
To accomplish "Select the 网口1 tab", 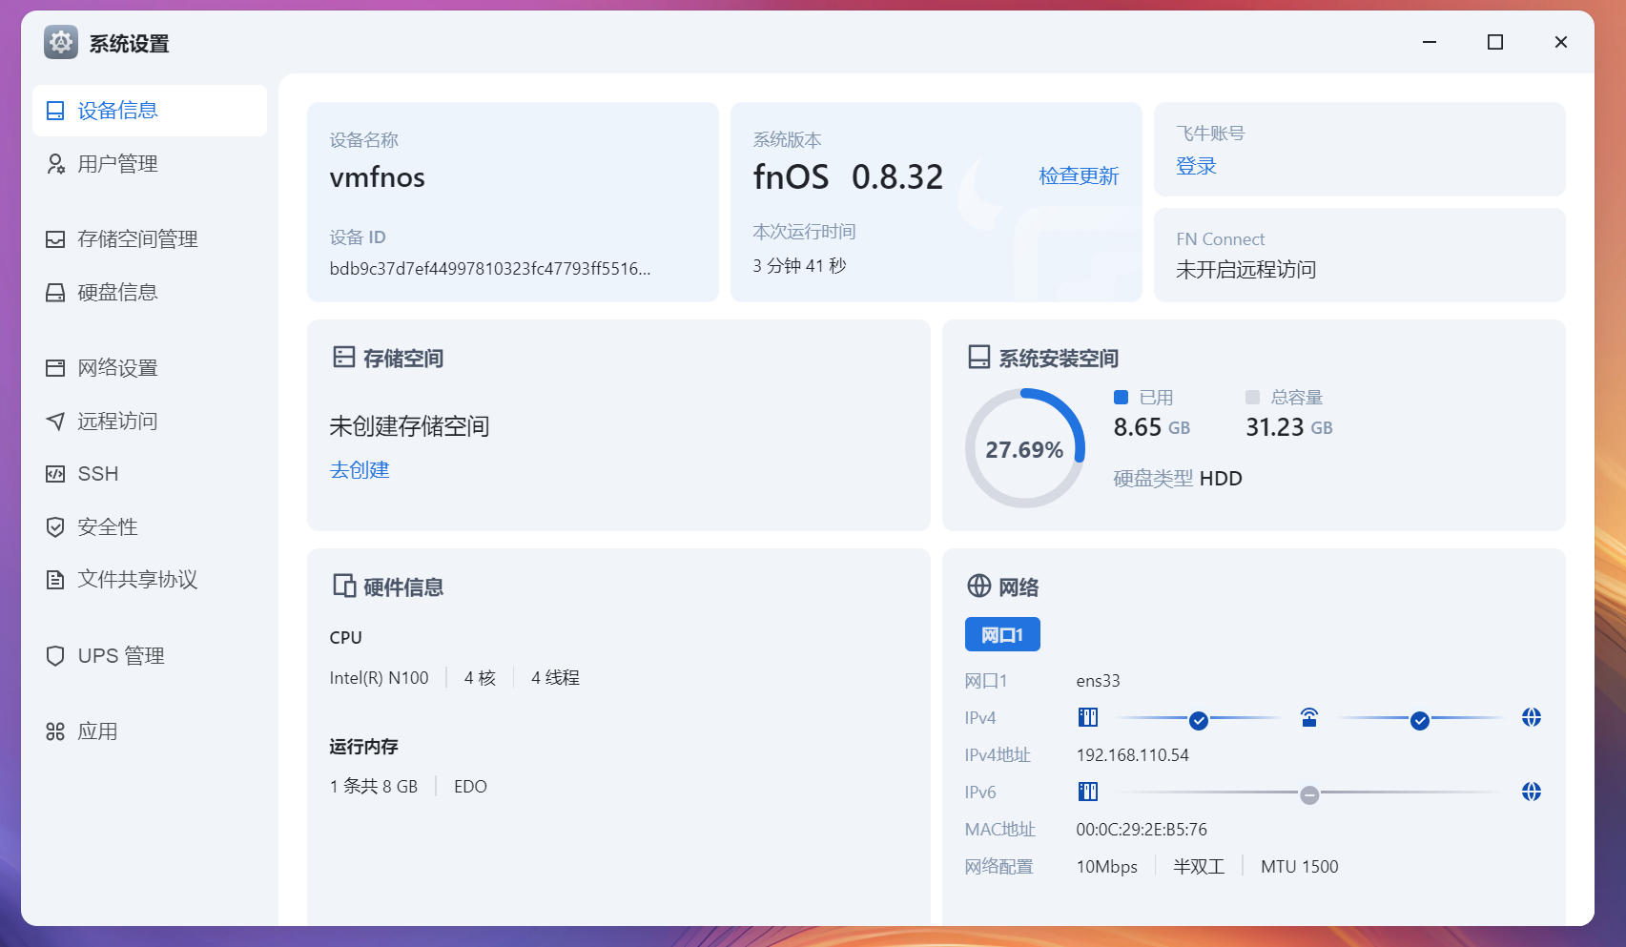I will point(1002,634).
